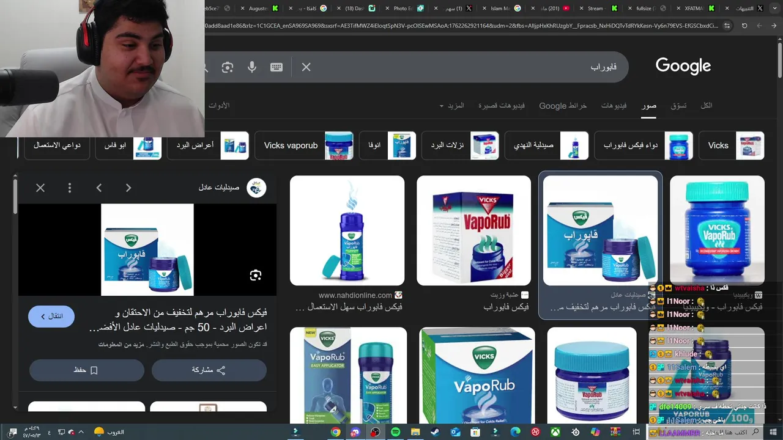Image resolution: width=783 pixels, height=440 pixels.
Task: Open the on-screen keyboard input tool
Action: point(276,67)
